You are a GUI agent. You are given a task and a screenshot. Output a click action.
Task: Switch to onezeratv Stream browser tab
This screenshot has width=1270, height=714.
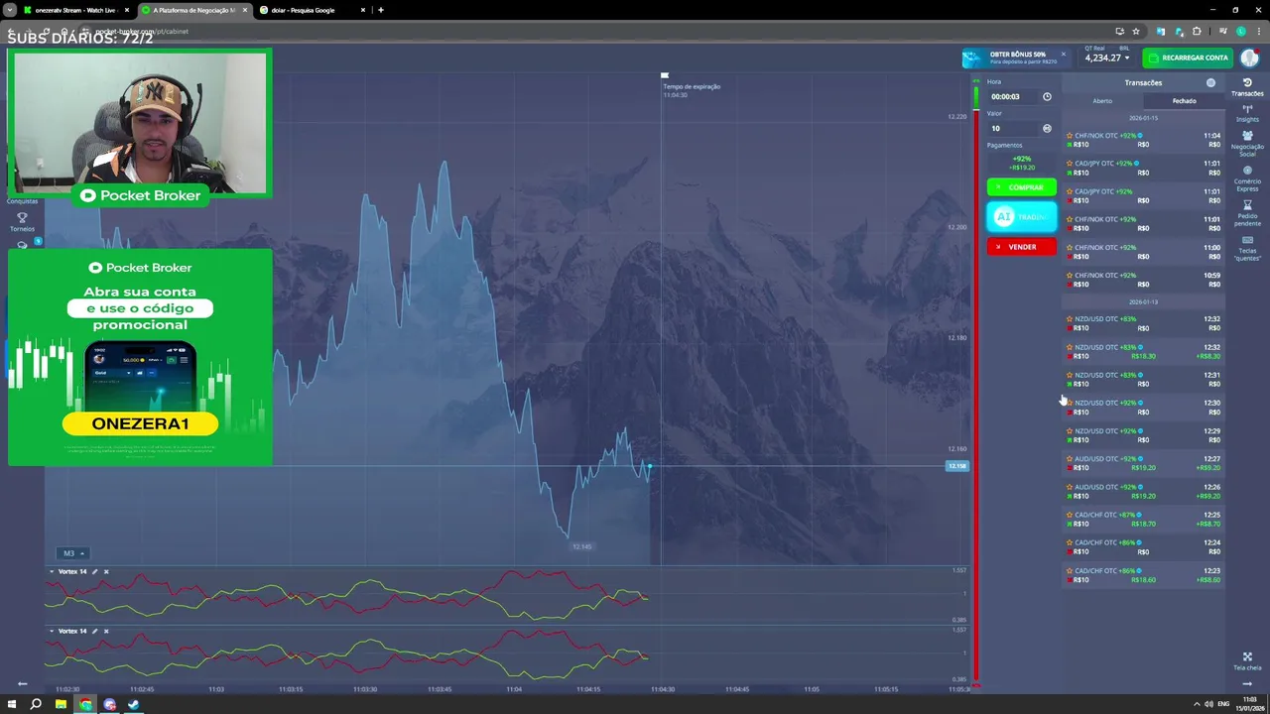click(x=75, y=10)
